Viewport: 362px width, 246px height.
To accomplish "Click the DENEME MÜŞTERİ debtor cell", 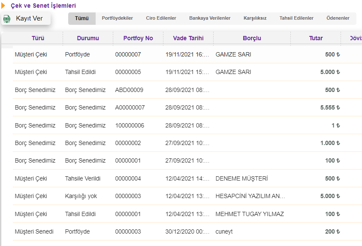I will click(x=241, y=178).
